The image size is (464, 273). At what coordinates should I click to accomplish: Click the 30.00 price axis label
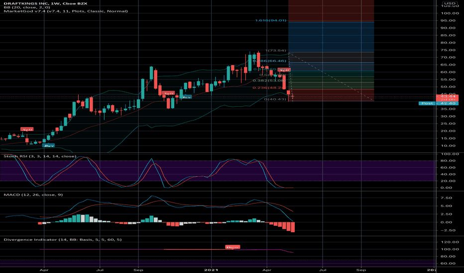[448, 116]
